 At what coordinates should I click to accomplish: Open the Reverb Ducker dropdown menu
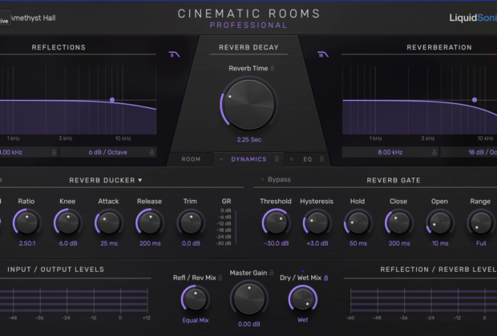105,181
